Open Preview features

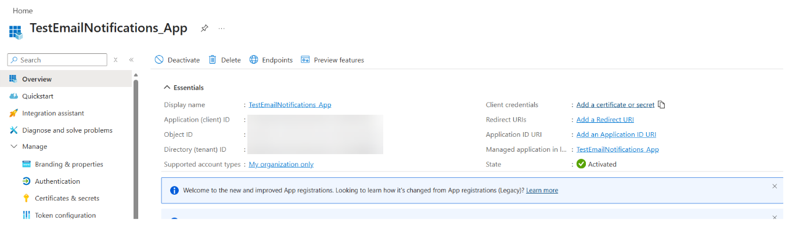tap(332, 60)
